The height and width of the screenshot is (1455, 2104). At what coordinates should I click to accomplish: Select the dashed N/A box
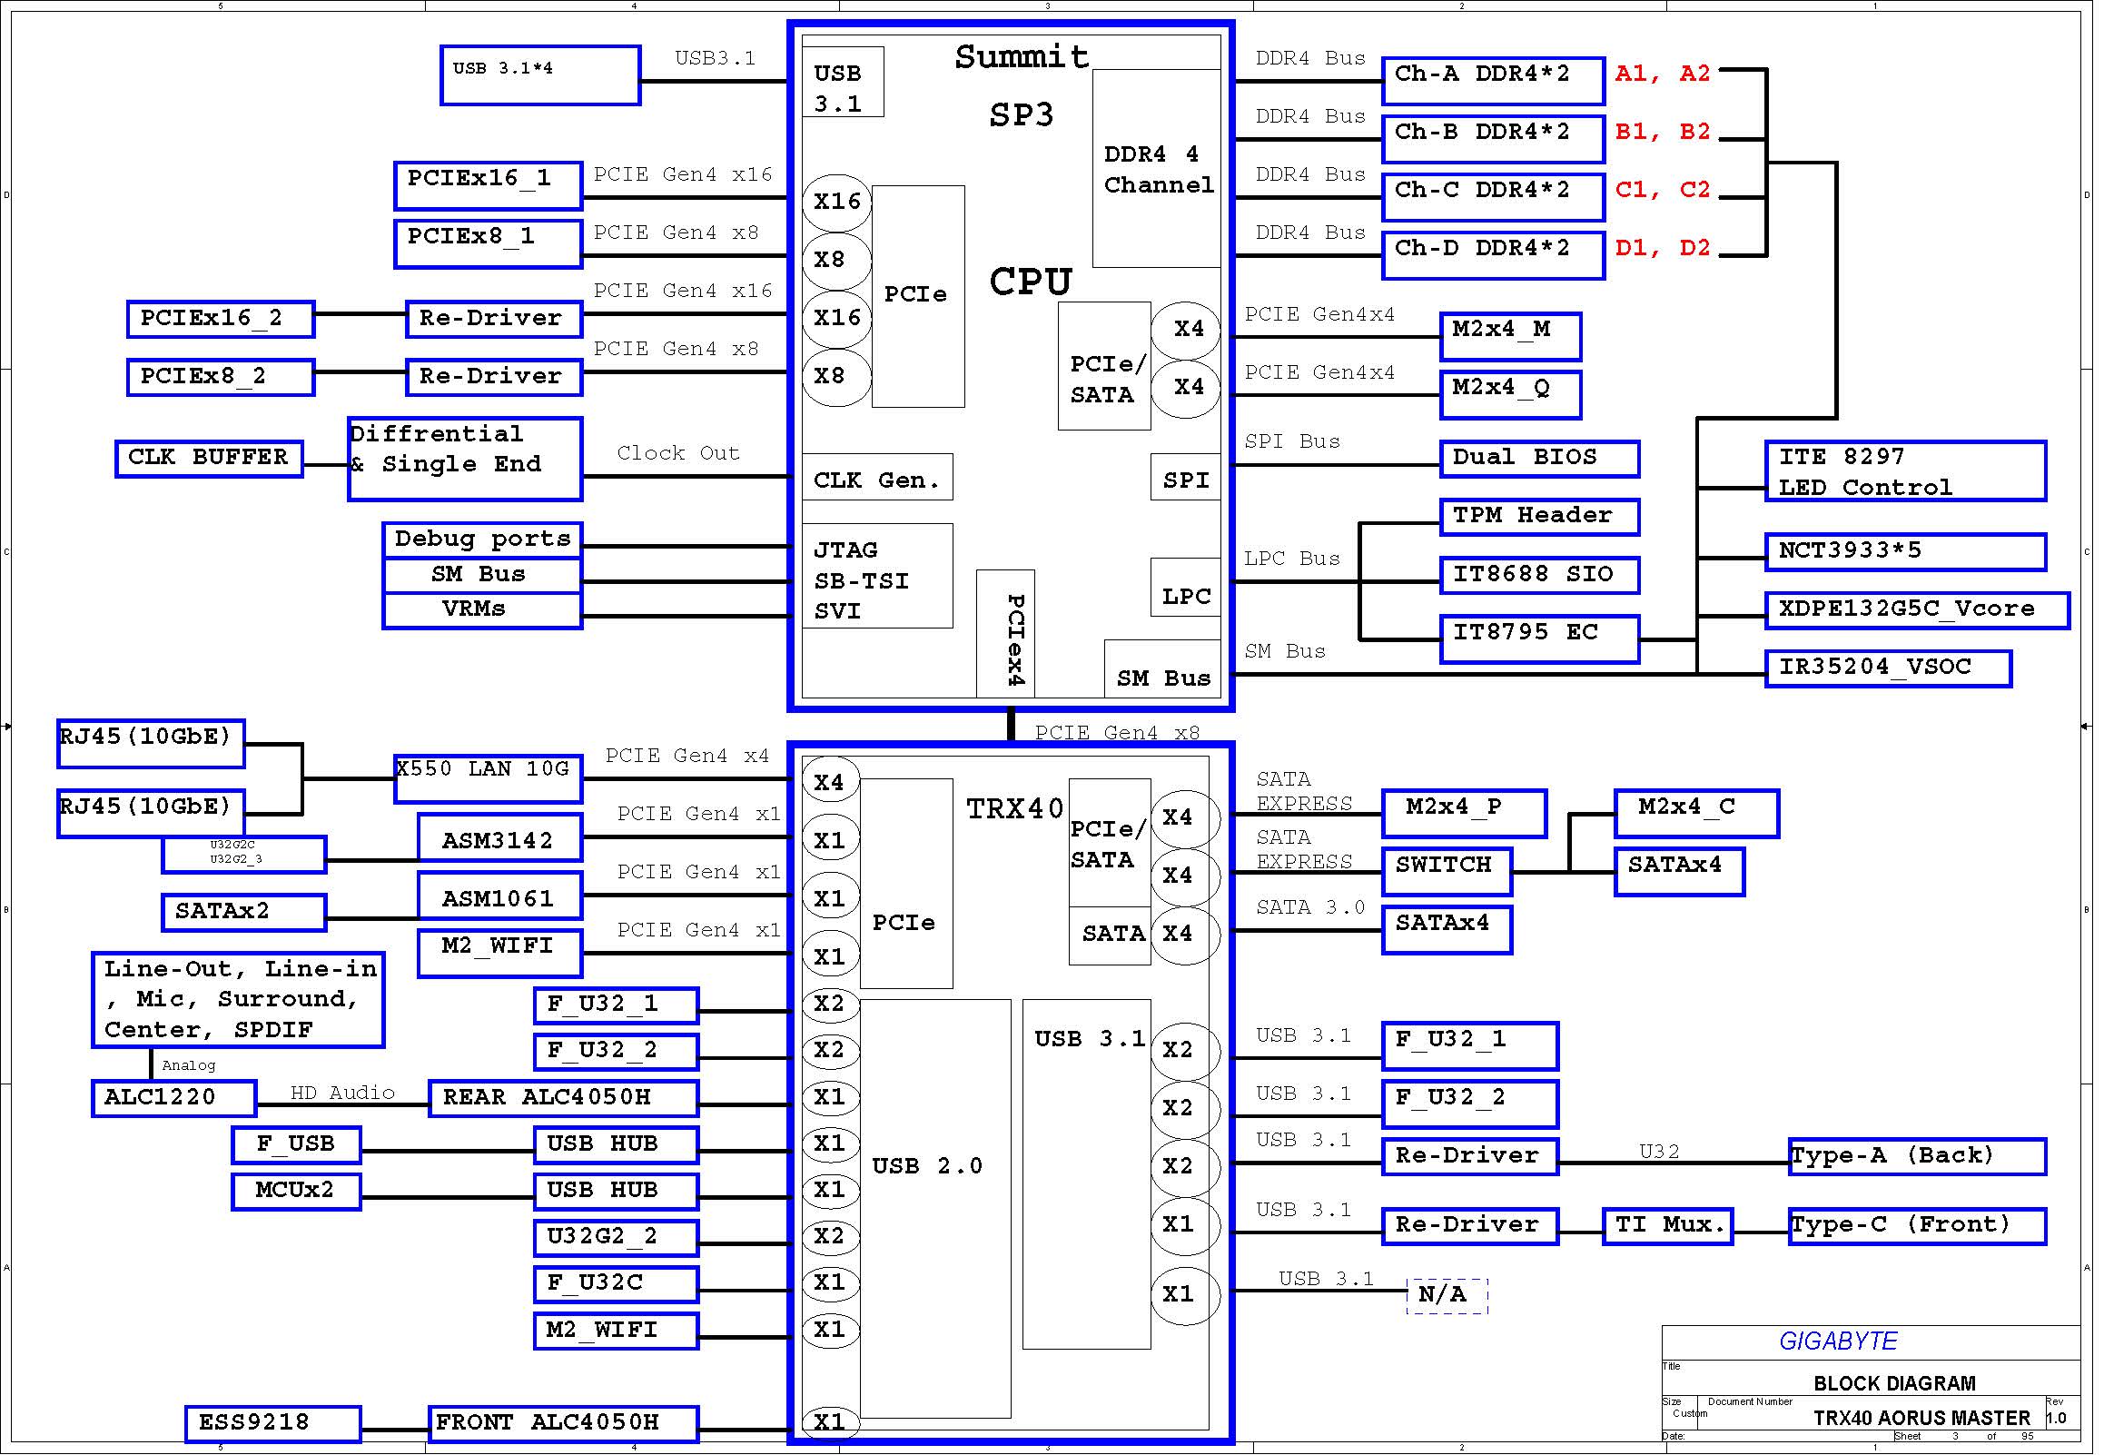[1448, 1296]
